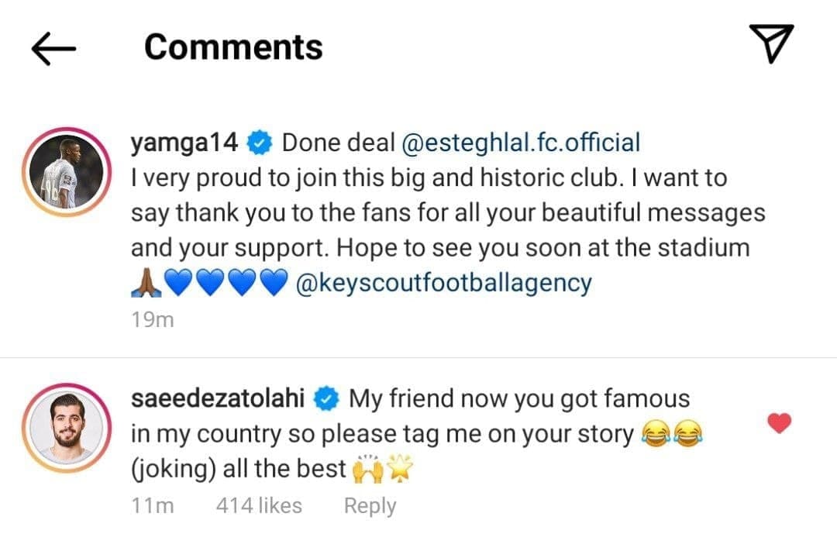Viewport: 837px width, 558px height.
Task: Unlike saeedezatolahi's comment with red heart
Action: 780,423
